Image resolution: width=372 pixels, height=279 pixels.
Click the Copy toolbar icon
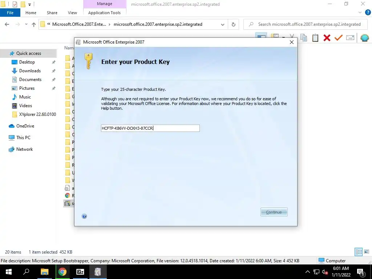pos(304,38)
